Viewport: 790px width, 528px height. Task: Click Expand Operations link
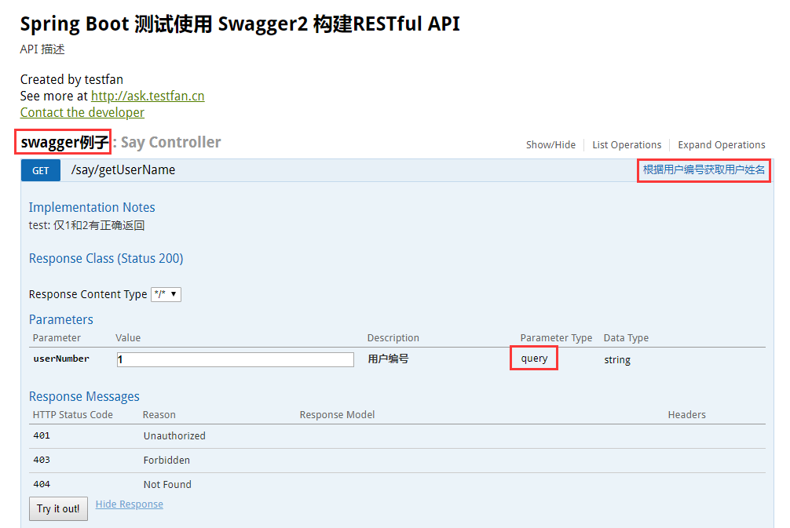722,145
